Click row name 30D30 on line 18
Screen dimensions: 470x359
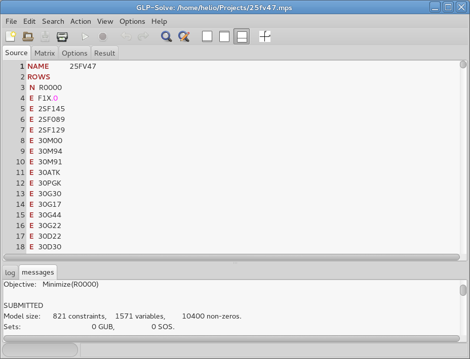(50, 247)
